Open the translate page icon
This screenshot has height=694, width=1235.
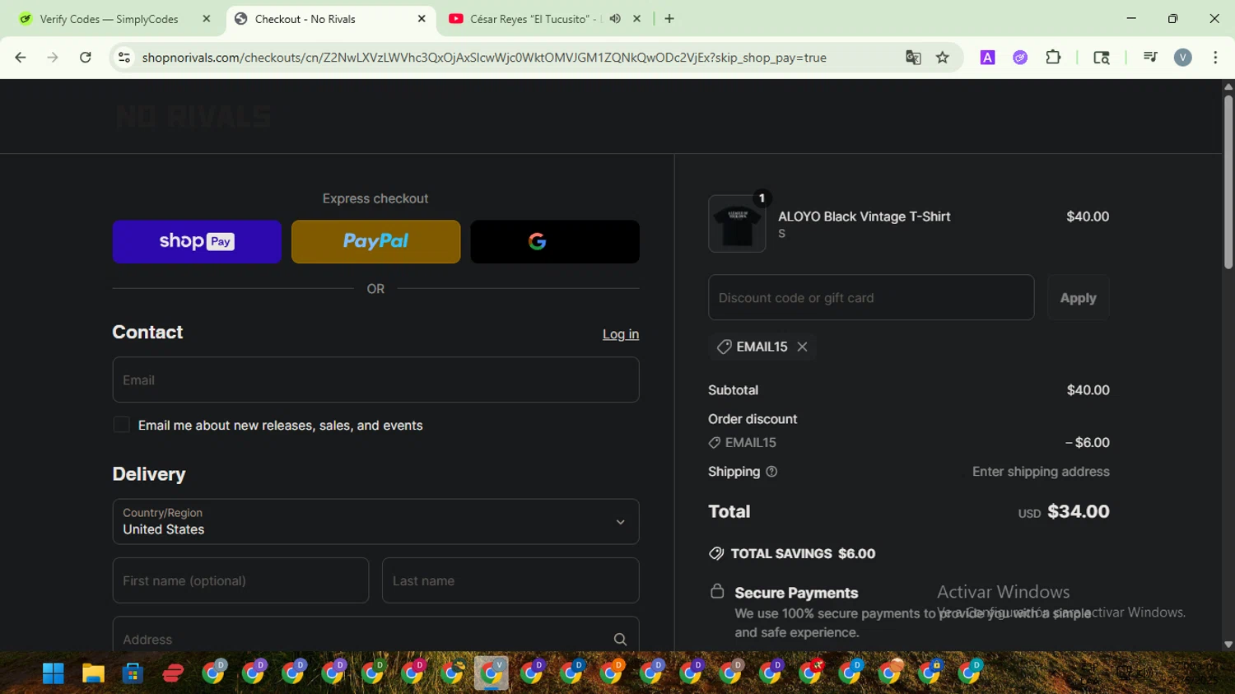[x=913, y=58]
